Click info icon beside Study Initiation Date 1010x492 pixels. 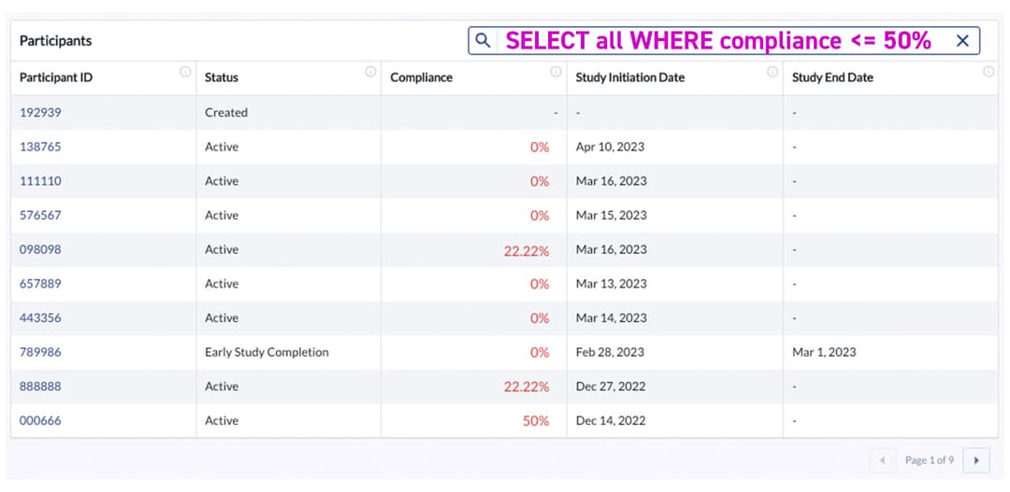click(772, 72)
